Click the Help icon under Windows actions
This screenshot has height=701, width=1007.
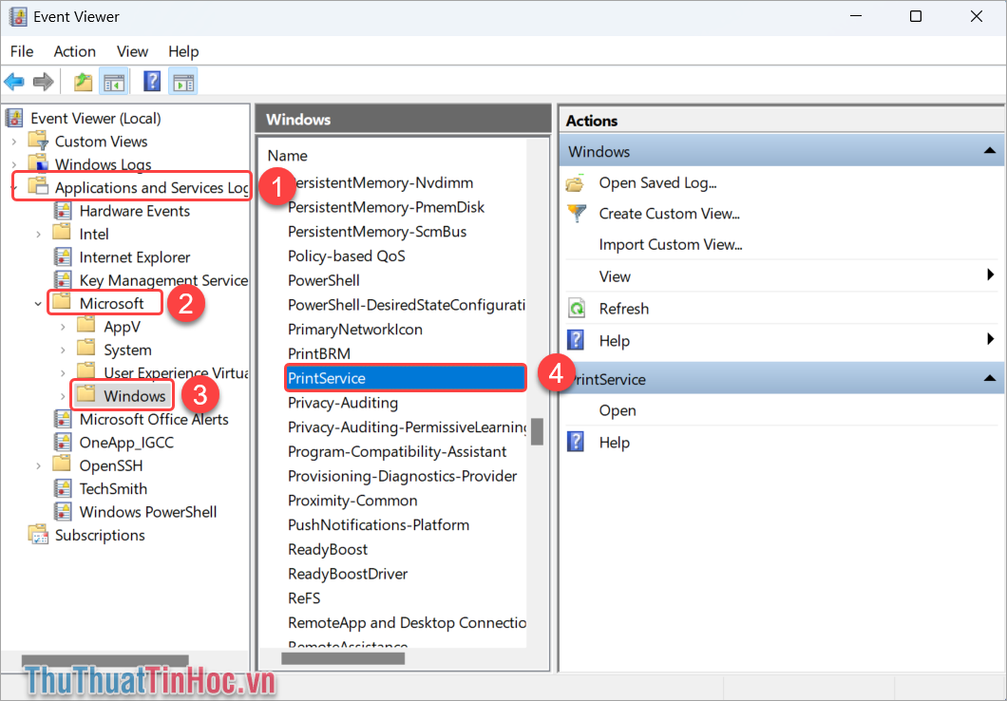[x=577, y=340]
